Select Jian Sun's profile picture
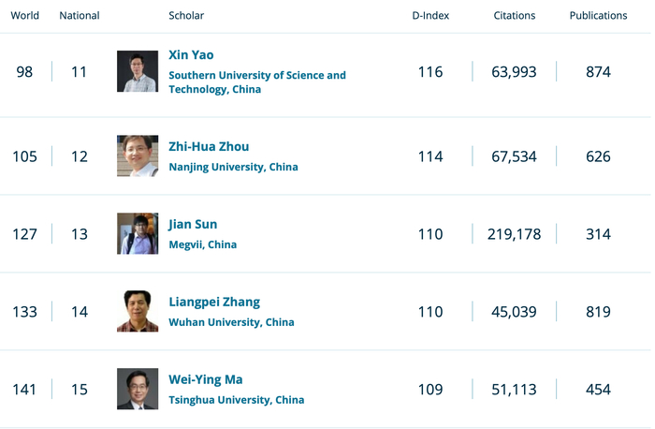 coord(138,233)
